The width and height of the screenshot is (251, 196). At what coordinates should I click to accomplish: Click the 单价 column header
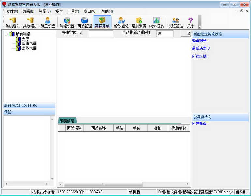137,128
